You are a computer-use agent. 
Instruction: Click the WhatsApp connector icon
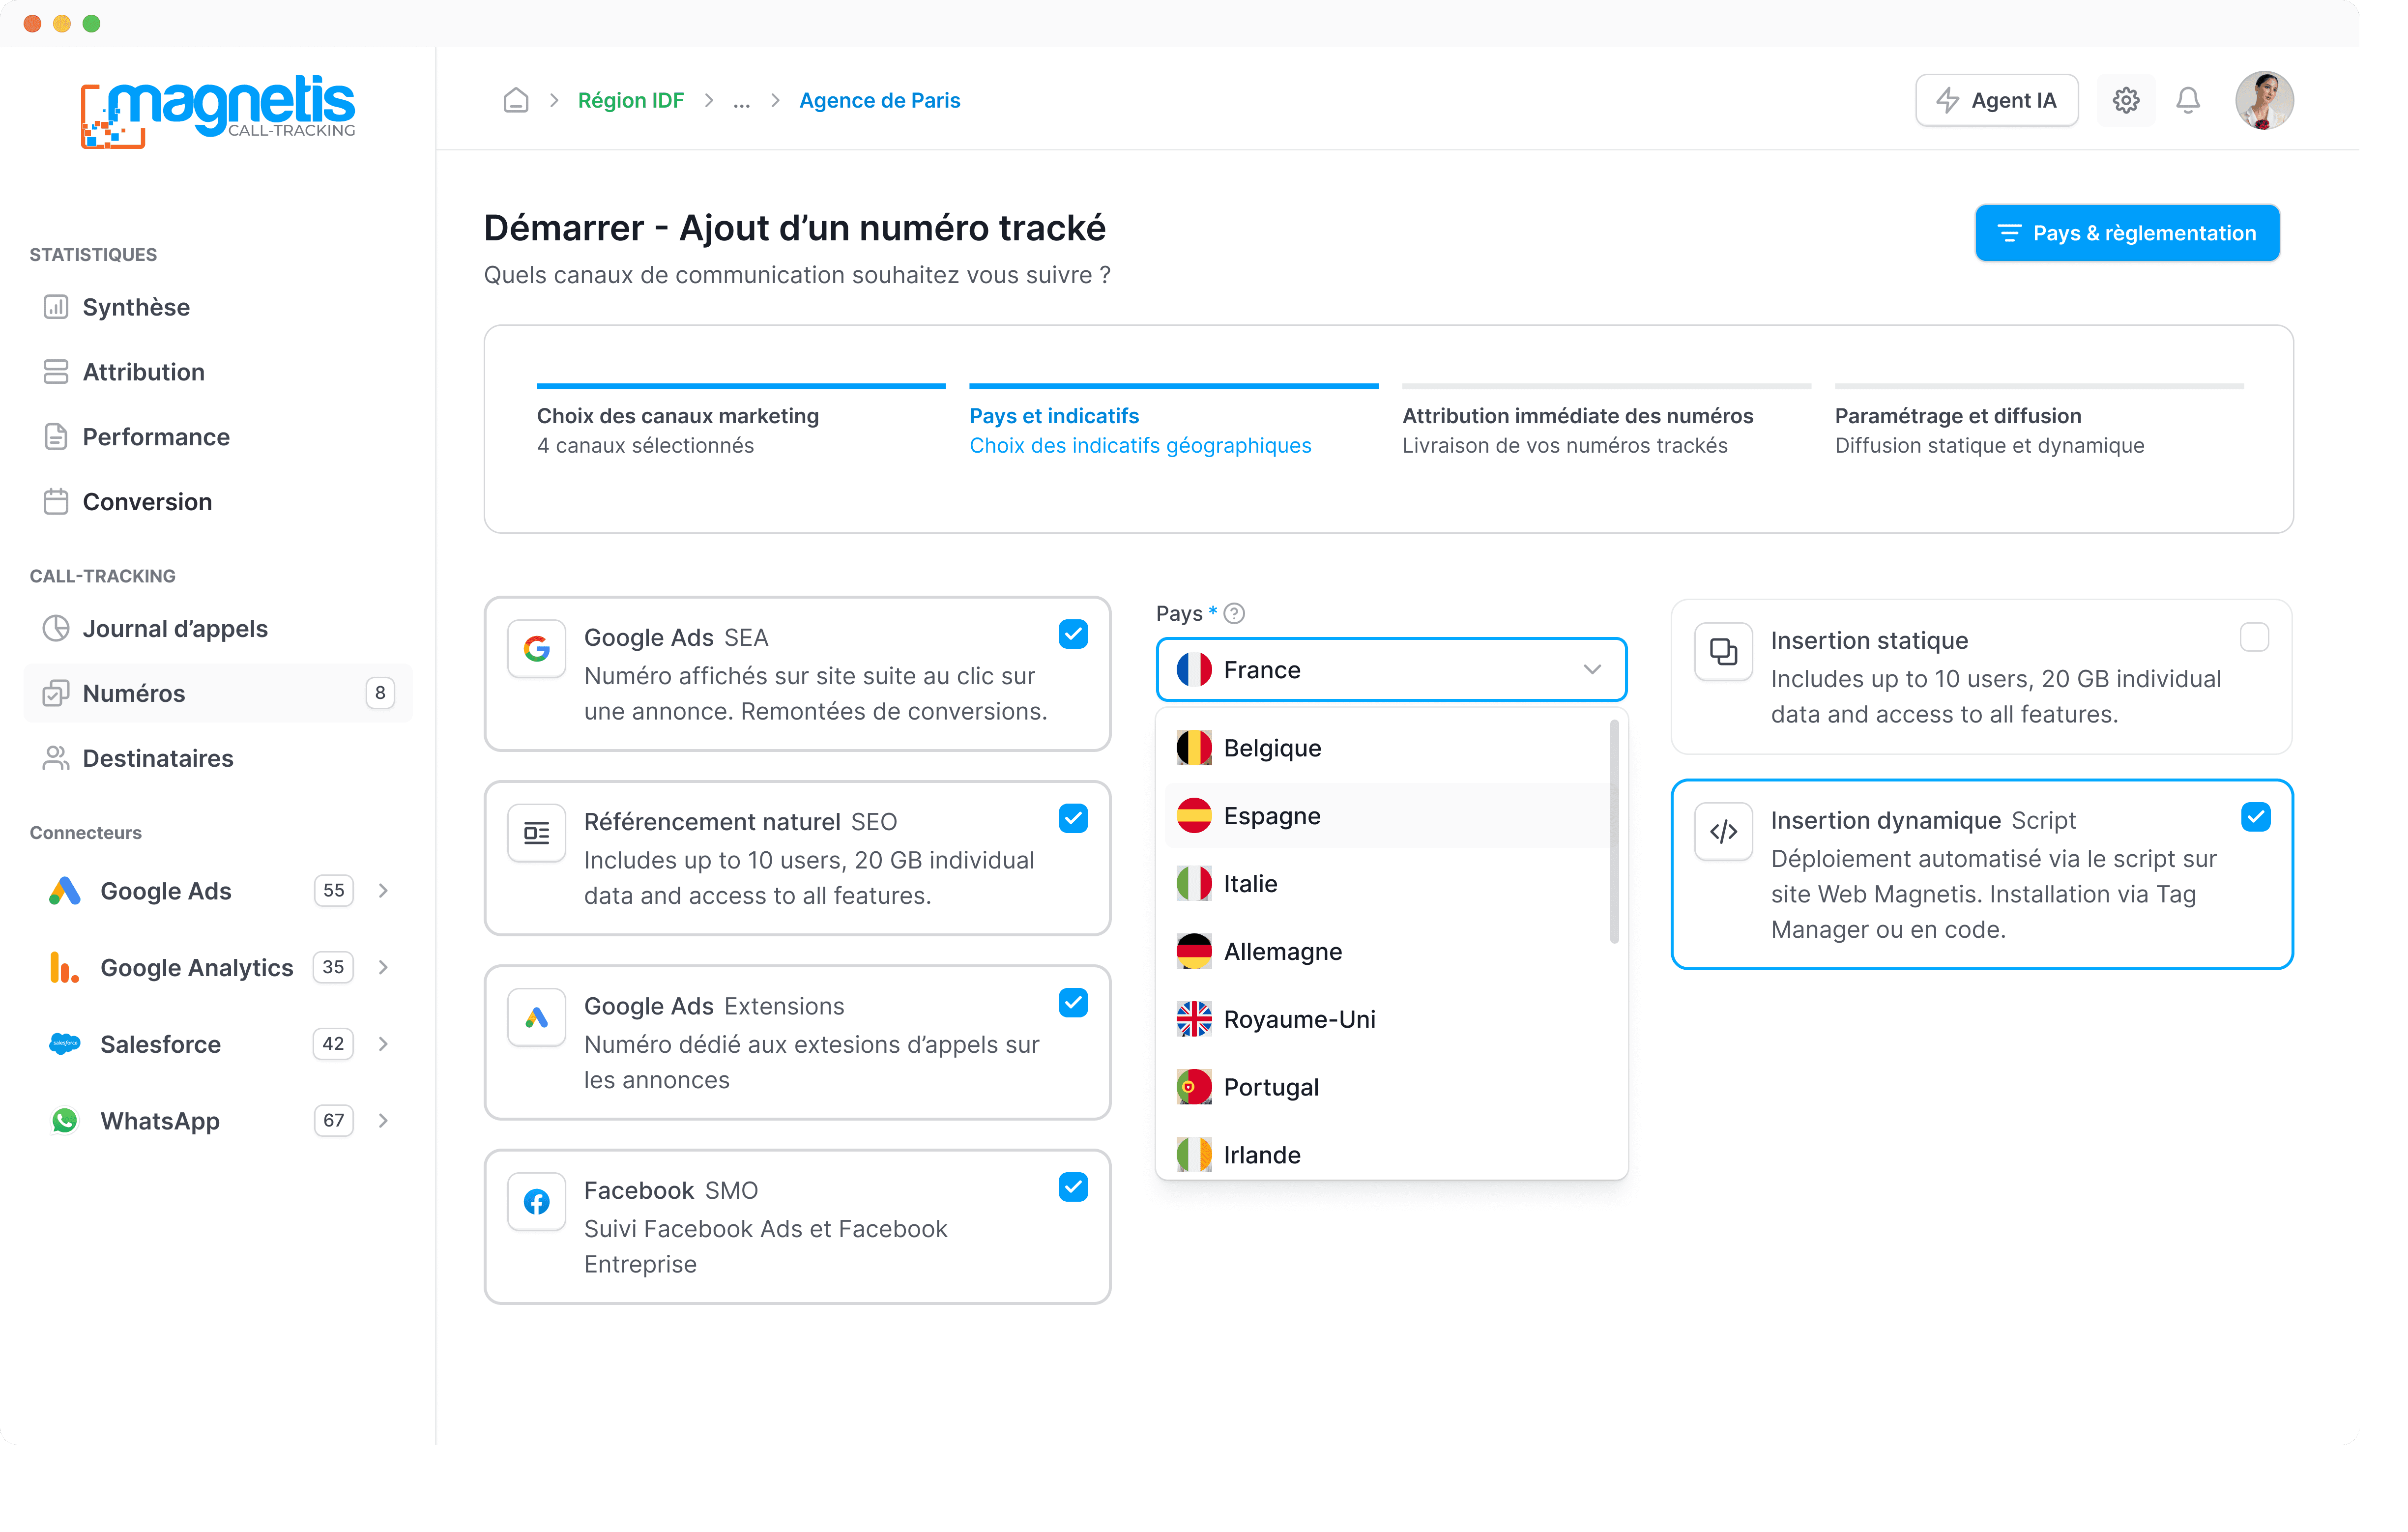click(64, 1120)
